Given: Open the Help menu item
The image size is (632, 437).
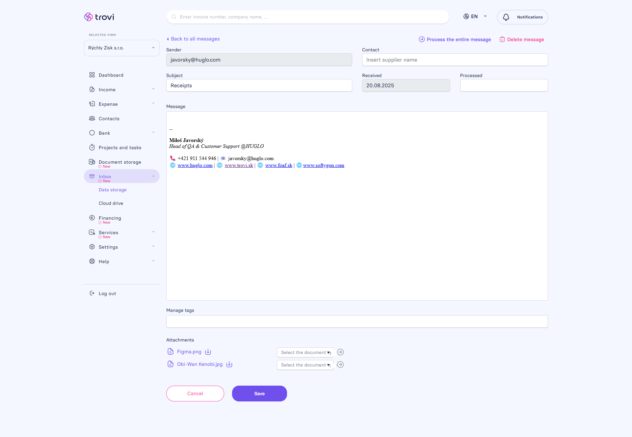Looking at the screenshot, I should [x=122, y=261].
